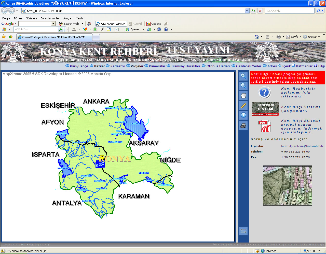Choose the pencil measure tool
This screenshot has width=326, height=254.
(x=243, y=105)
